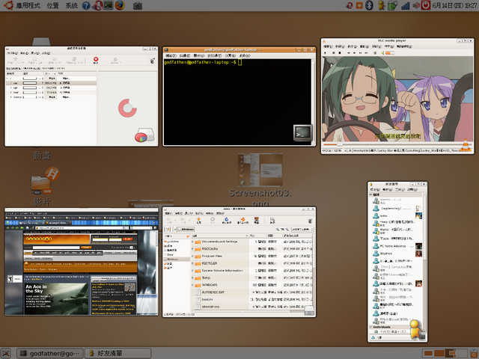Click the network signal bars tray icon
This screenshot has width=479, height=359.
pyautogui.click(x=406, y=5)
